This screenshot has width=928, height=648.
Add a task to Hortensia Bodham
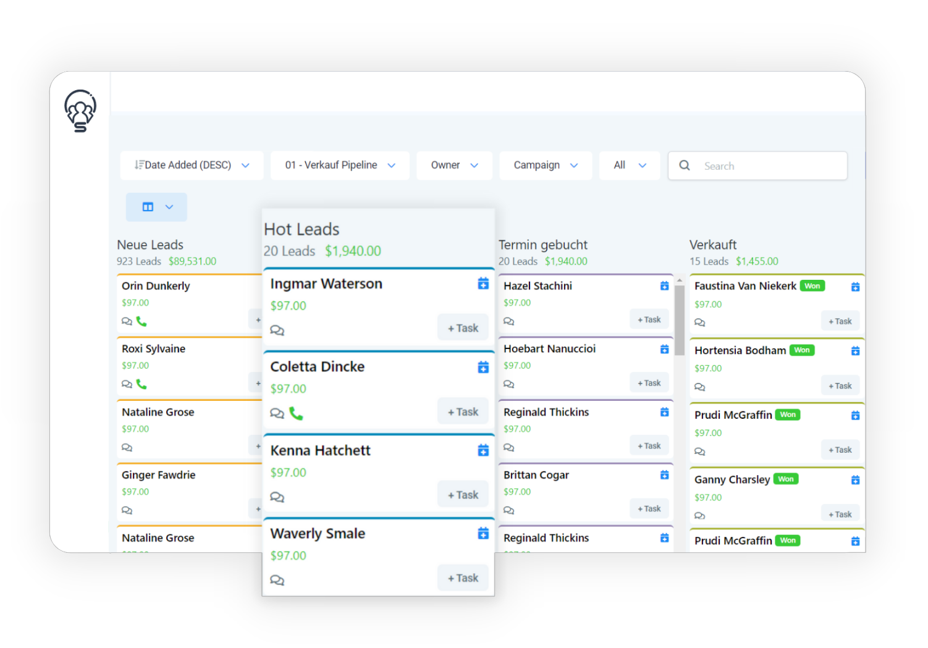click(840, 385)
